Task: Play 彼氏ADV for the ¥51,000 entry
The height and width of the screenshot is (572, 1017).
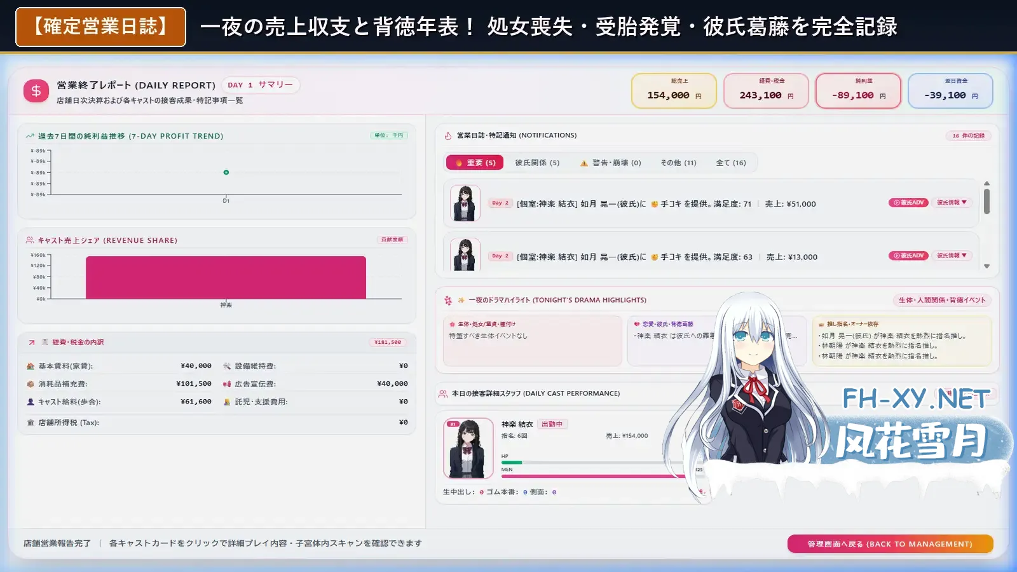Action: coord(908,203)
